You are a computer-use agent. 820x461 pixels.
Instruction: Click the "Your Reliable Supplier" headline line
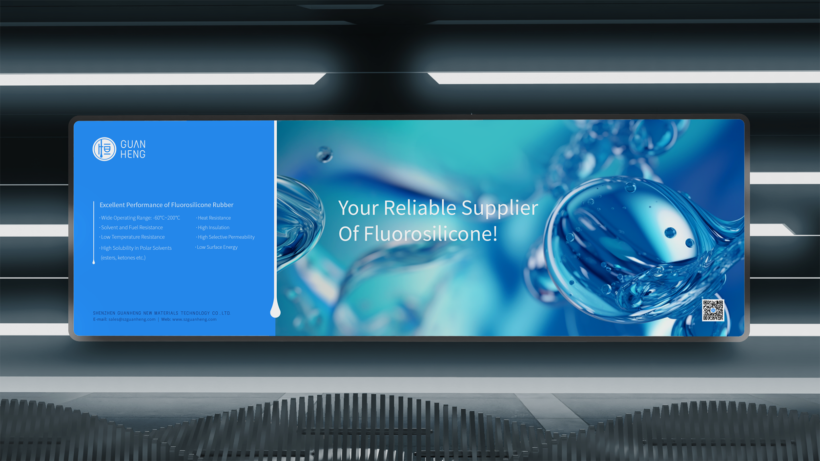(438, 208)
